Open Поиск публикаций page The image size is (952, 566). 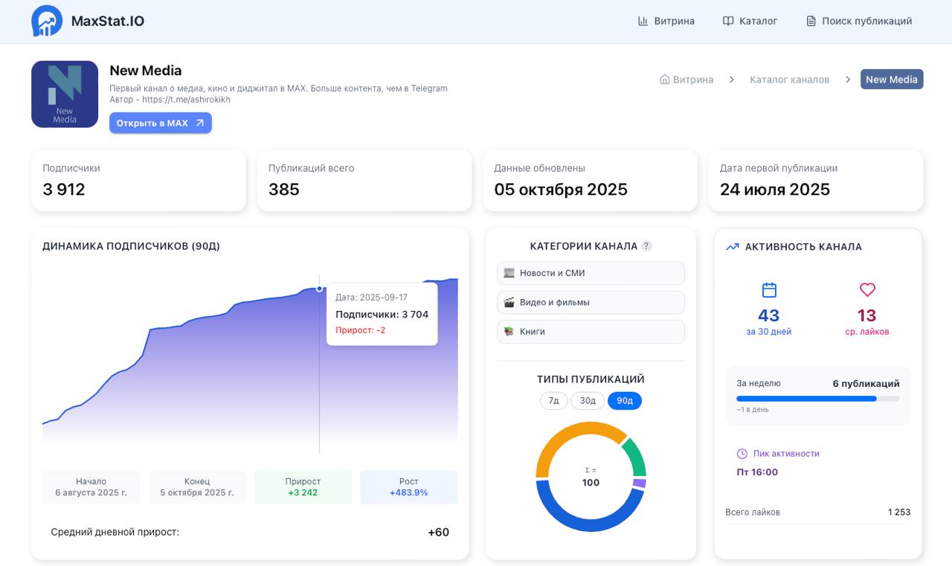tap(859, 21)
